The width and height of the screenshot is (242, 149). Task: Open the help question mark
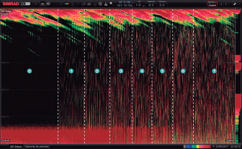pos(226,4)
